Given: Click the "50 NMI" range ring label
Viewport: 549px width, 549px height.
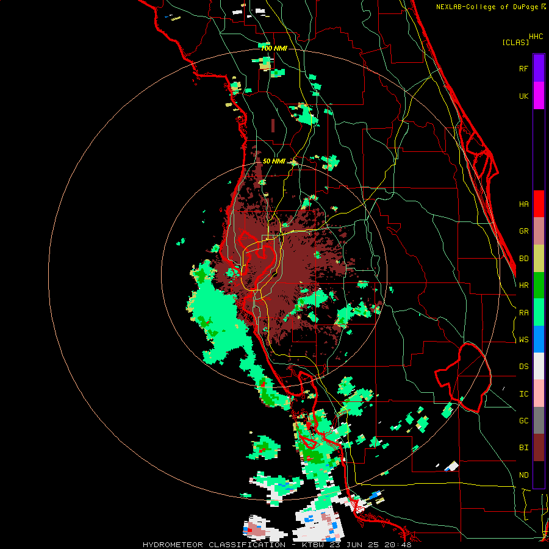Looking at the screenshot, I should (274, 162).
